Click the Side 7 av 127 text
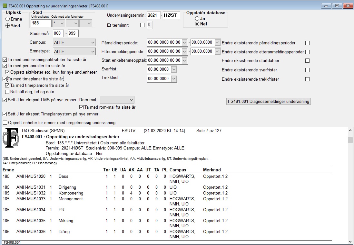The height and width of the screenshot is (245, 354). pos(209,131)
